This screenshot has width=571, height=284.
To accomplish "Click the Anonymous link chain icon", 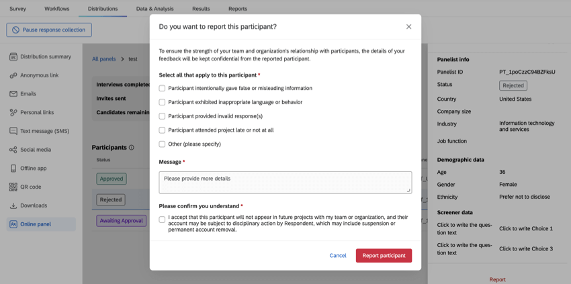I will pyautogui.click(x=13, y=75).
